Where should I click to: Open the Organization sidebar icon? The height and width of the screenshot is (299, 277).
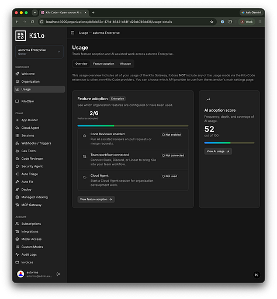pyautogui.click(x=17, y=82)
